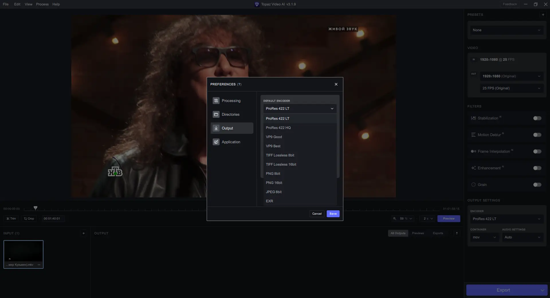Select the mkv input video thumbnail
550x298 pixels.
click(23, 254)
